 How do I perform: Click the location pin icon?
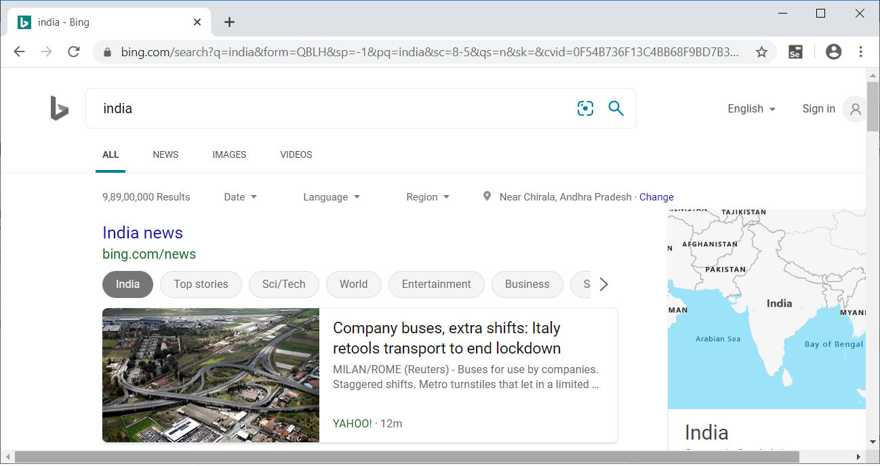pyautogui.click(x=487, y=196)
